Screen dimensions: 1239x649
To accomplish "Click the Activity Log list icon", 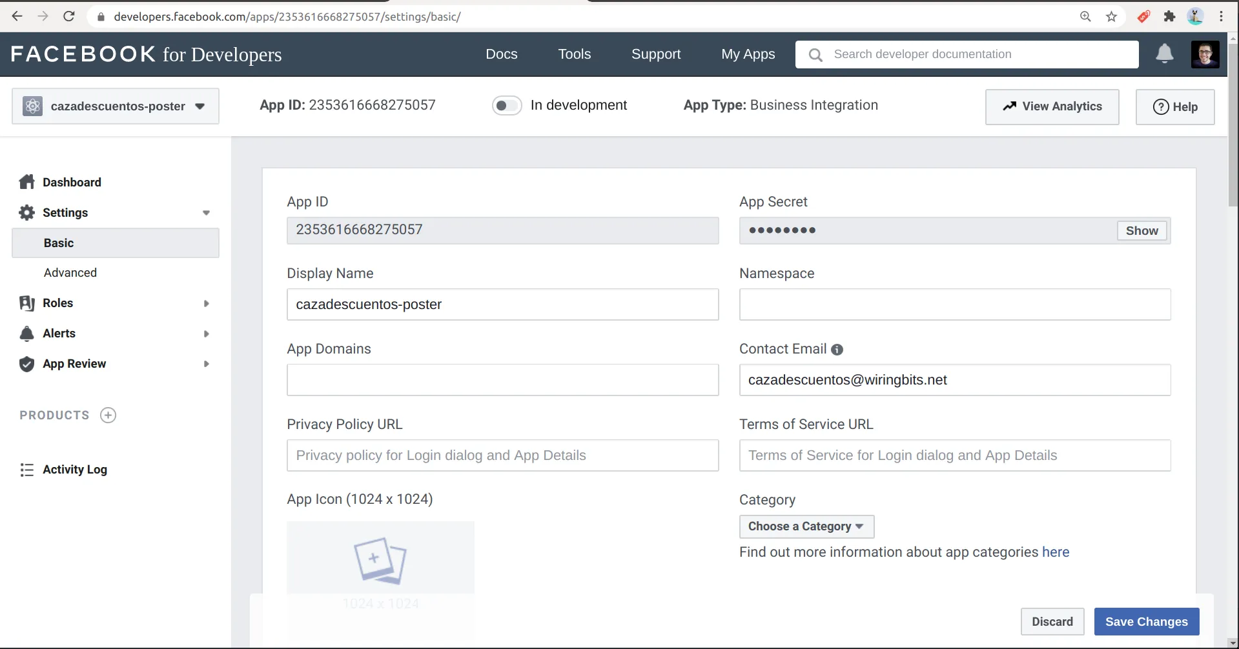I will (x=26, y=470).
